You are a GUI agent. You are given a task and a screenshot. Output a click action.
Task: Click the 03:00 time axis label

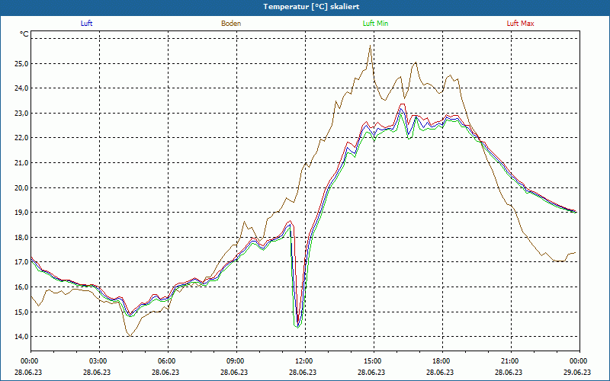97,361
